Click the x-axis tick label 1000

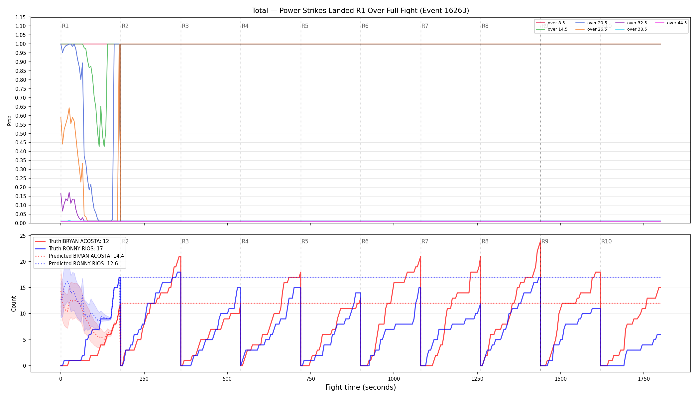[394, 379]
